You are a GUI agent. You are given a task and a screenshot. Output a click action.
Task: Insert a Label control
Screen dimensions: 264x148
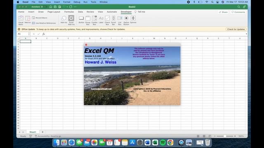click(101, 19)
